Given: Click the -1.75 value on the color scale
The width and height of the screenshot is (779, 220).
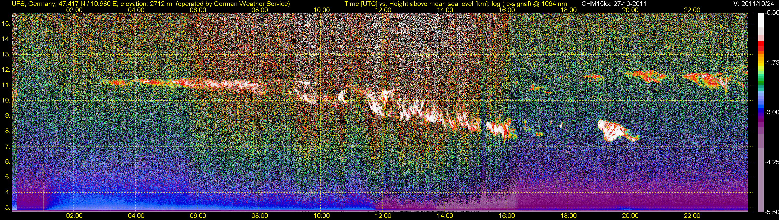Looking at the screenshot, I should [771, 63].
